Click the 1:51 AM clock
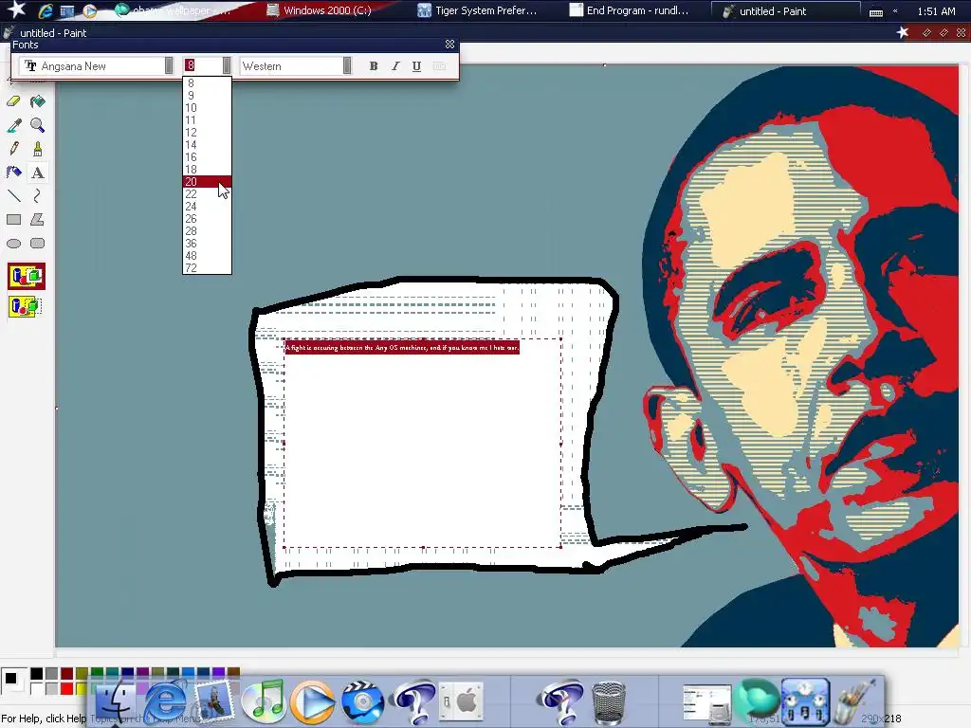 [x=936, y=11]
